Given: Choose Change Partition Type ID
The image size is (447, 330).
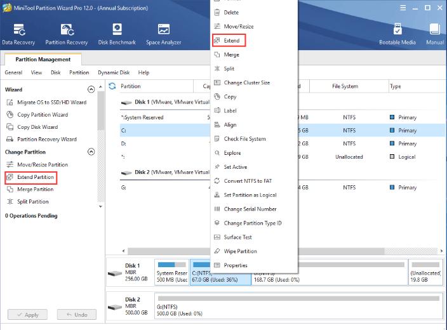Looking at the screenshot, I should [x=253, y=223].
